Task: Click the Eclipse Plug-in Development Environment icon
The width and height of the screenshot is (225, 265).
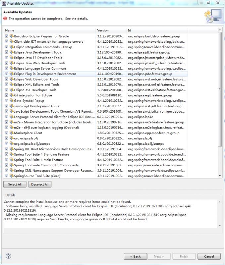Action: point(12,74)
